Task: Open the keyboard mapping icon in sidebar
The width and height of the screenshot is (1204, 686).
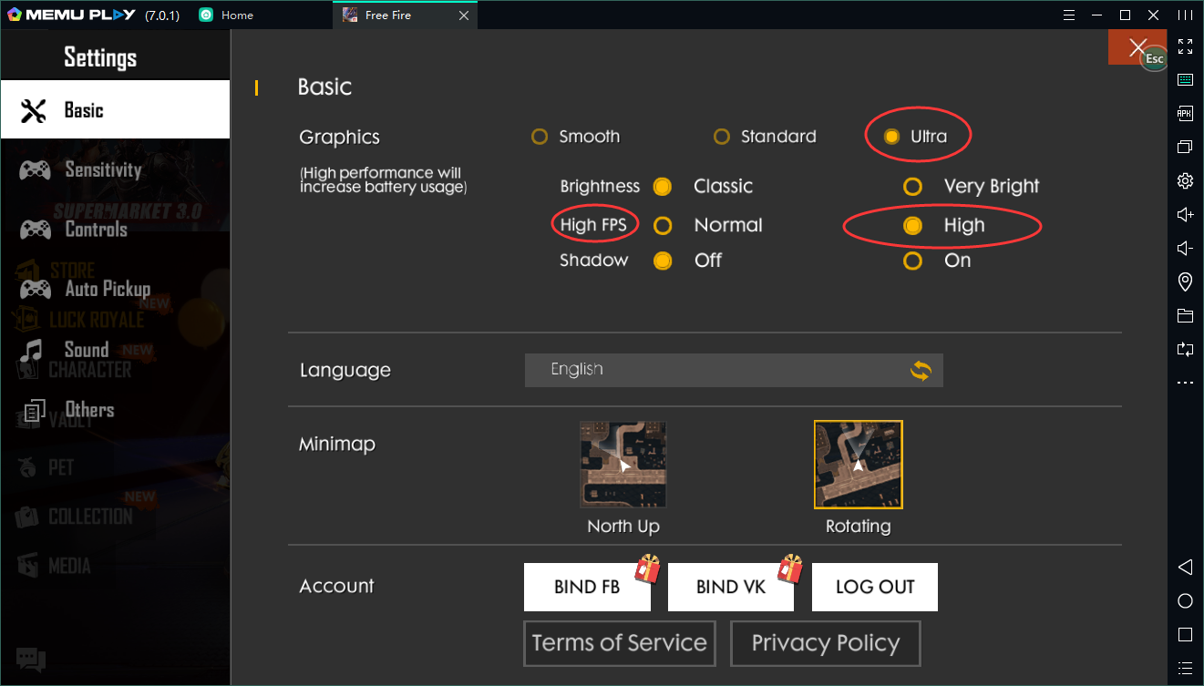Action: (x=1185, y=80)
